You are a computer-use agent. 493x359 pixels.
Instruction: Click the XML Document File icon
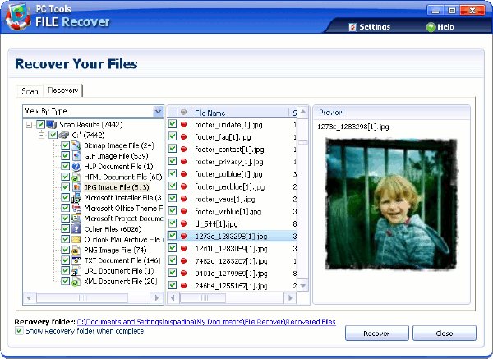click(x=76, y=281)
